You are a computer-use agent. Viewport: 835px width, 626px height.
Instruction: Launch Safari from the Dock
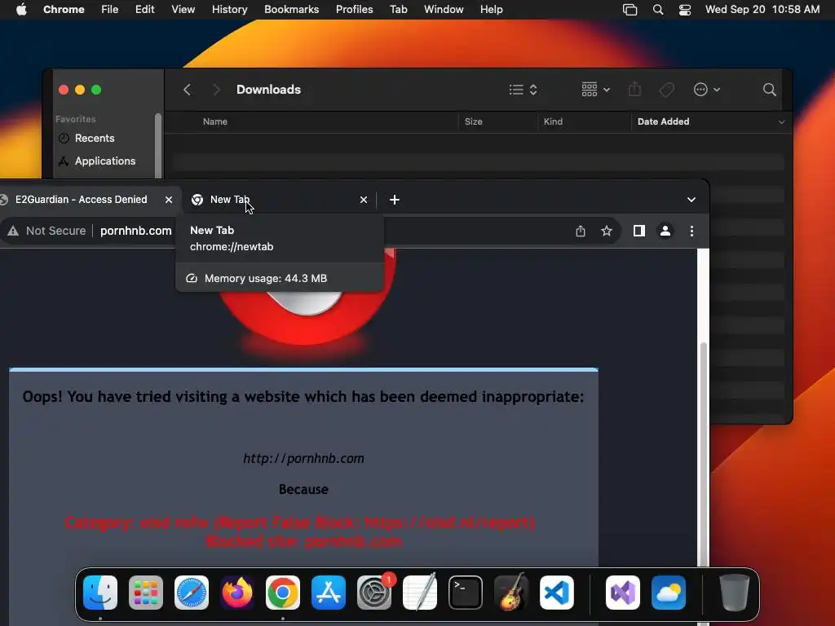(x=192, y=593)
